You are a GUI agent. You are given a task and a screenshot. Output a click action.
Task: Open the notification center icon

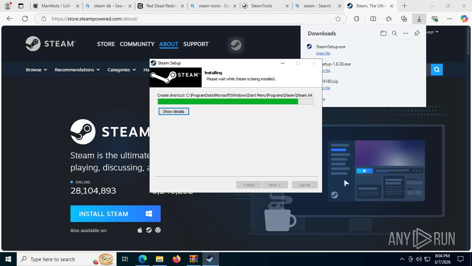click(x=461, y=259)
